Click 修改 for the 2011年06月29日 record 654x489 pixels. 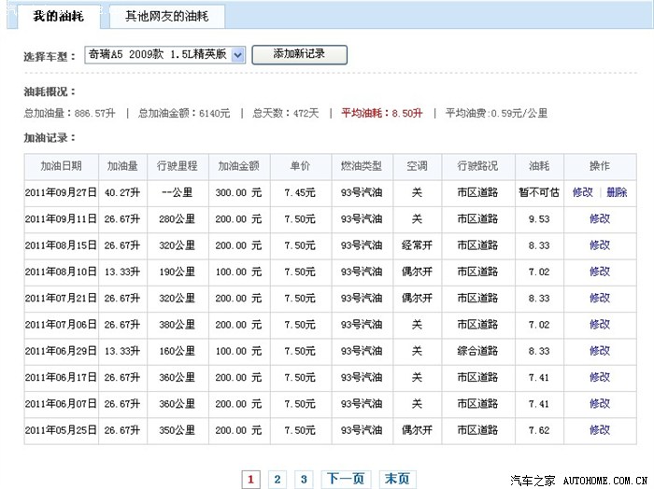click(599, 351)
